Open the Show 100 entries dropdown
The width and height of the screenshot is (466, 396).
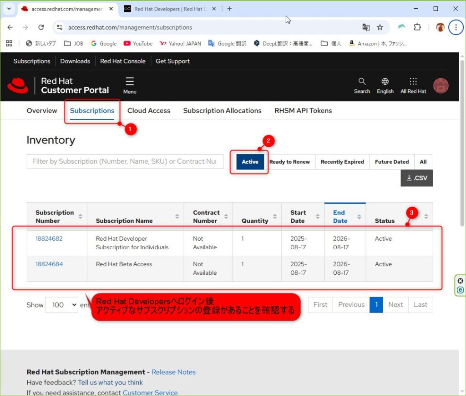(x=62, y=305)
